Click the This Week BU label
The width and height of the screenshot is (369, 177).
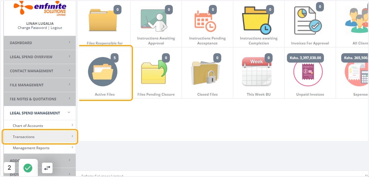click(x=259, y=94)
